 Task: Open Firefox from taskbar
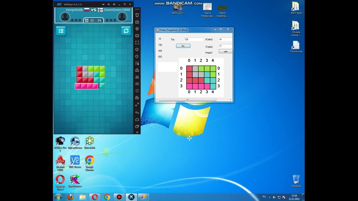coord(70,197)
